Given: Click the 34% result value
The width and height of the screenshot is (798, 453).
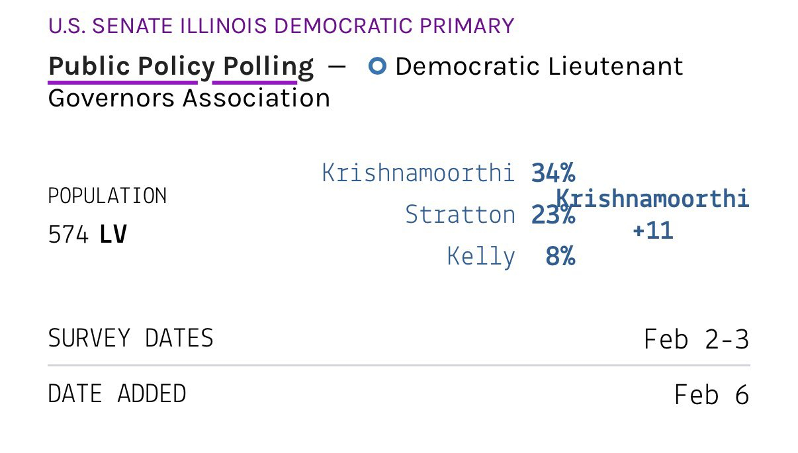Looking at the screenshot, I should (x=553, y=173).
